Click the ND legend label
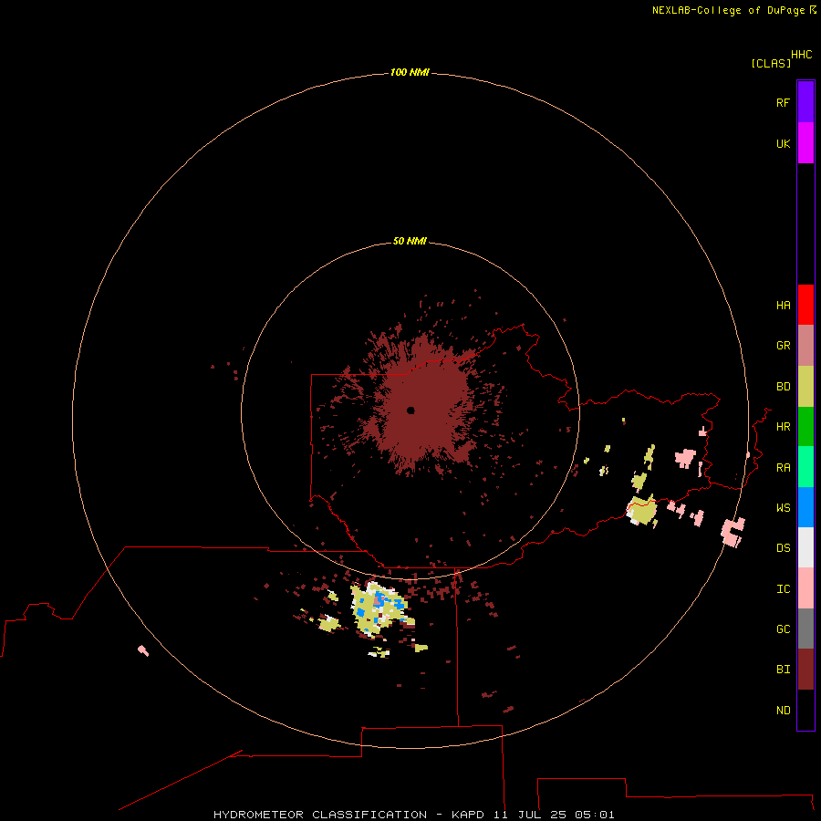The height and width of the screenshot is (821, 821). 784,710
